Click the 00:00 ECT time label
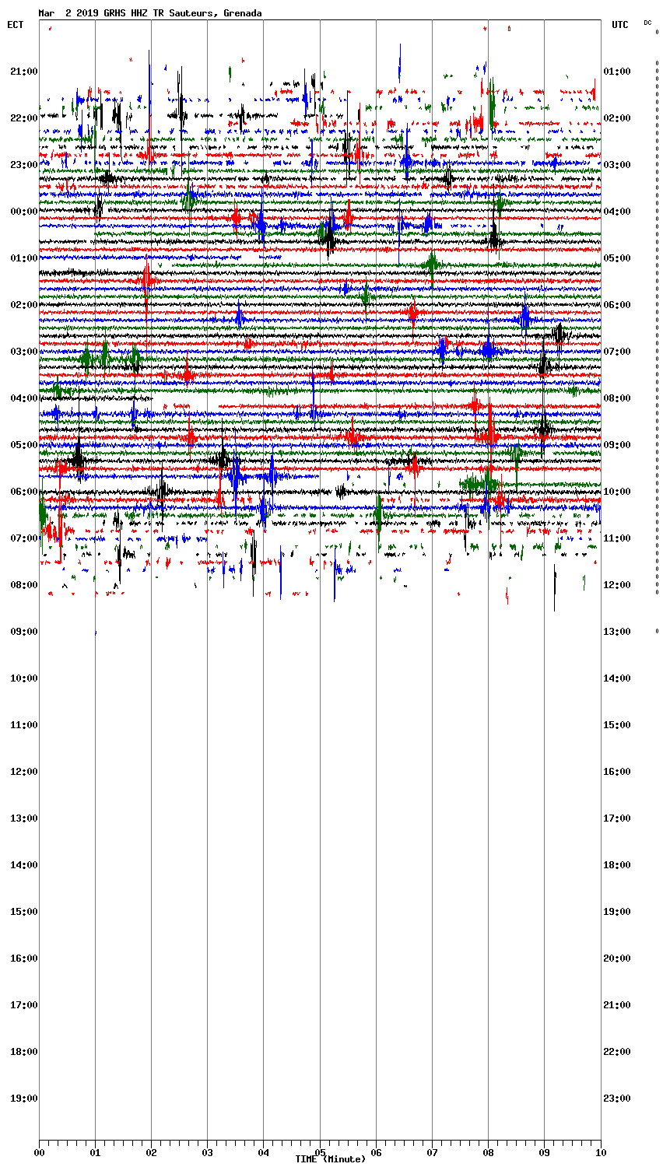 click(23, 212)
